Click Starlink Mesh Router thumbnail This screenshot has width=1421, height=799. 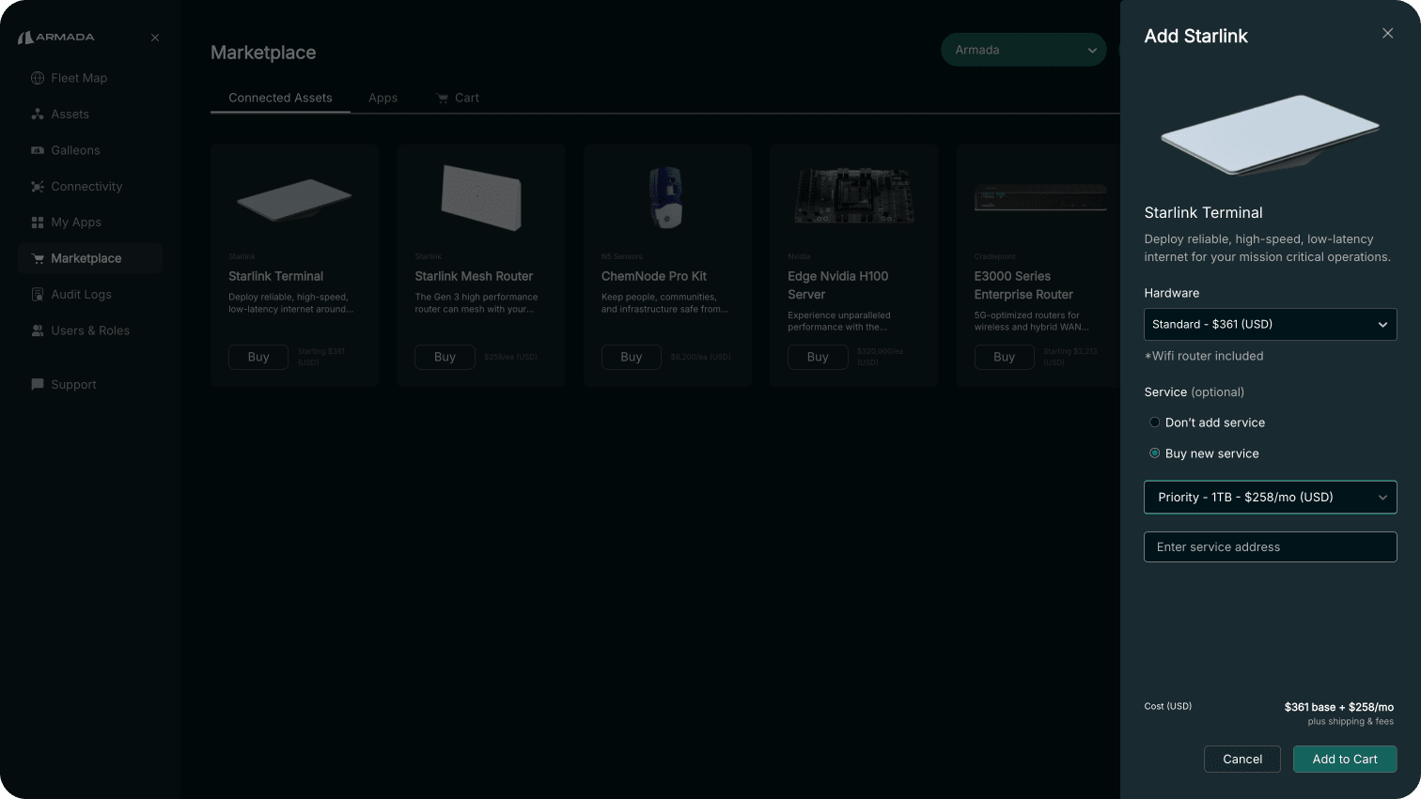481,197
